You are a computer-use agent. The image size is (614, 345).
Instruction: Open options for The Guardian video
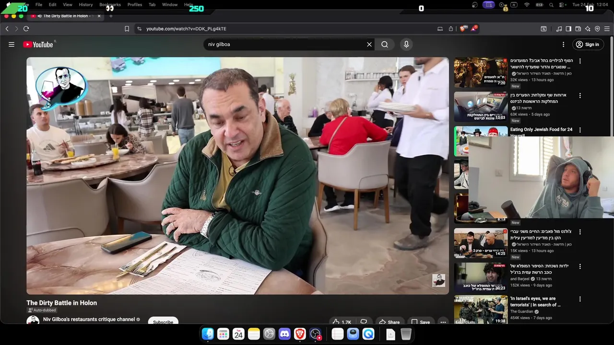coord(580,299)
